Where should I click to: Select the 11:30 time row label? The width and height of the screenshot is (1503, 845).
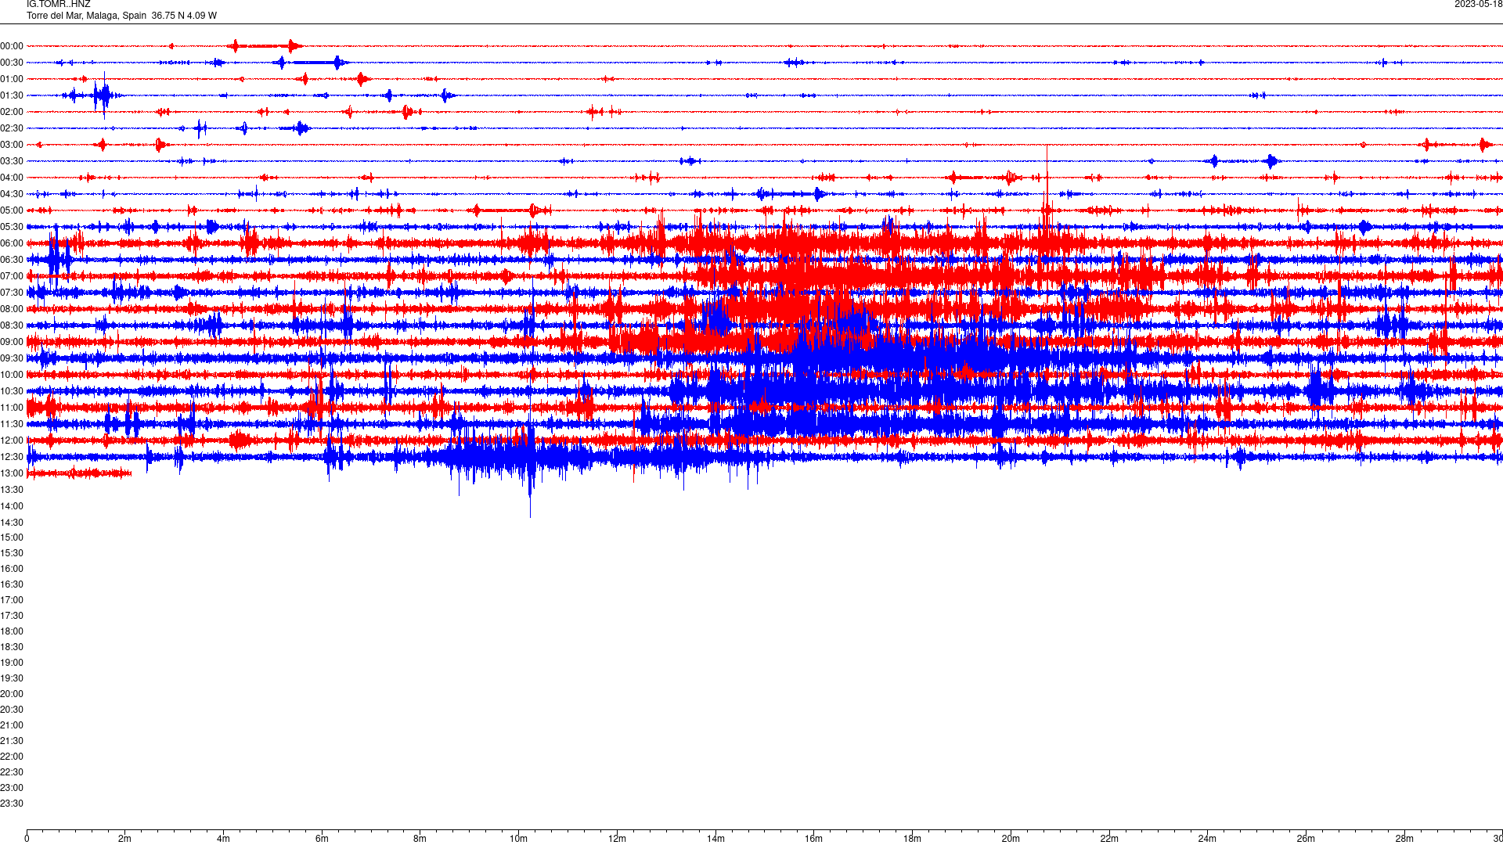pyautogui.click(x=12, y=424)
